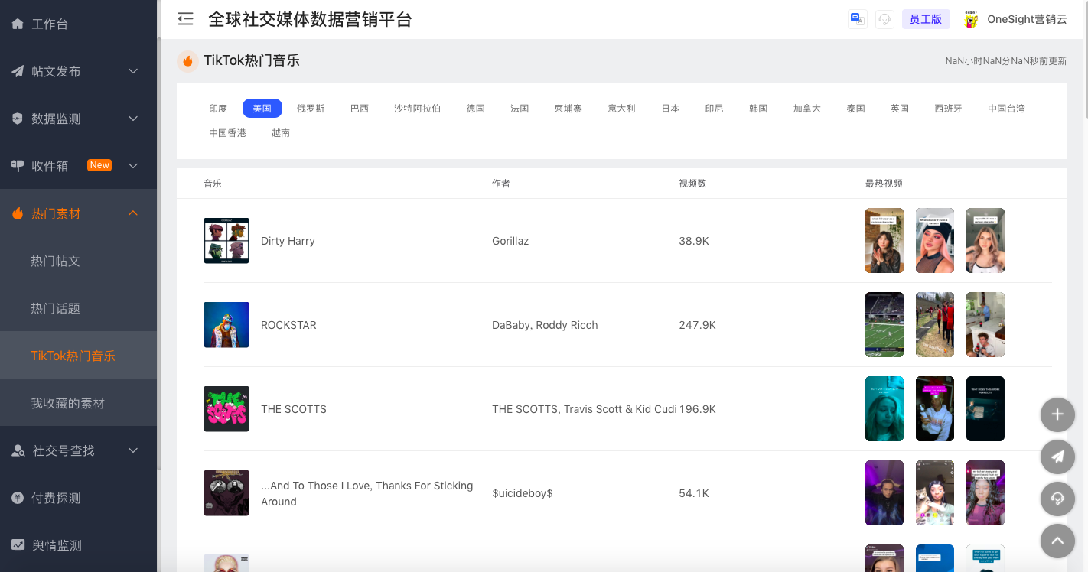Click the translate icon in top bar
Viewport: 1088px width, 572px height.
pyautogui.click(x=857, y=19)
